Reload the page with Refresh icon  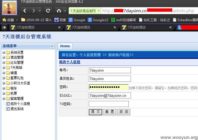point(48,11)
